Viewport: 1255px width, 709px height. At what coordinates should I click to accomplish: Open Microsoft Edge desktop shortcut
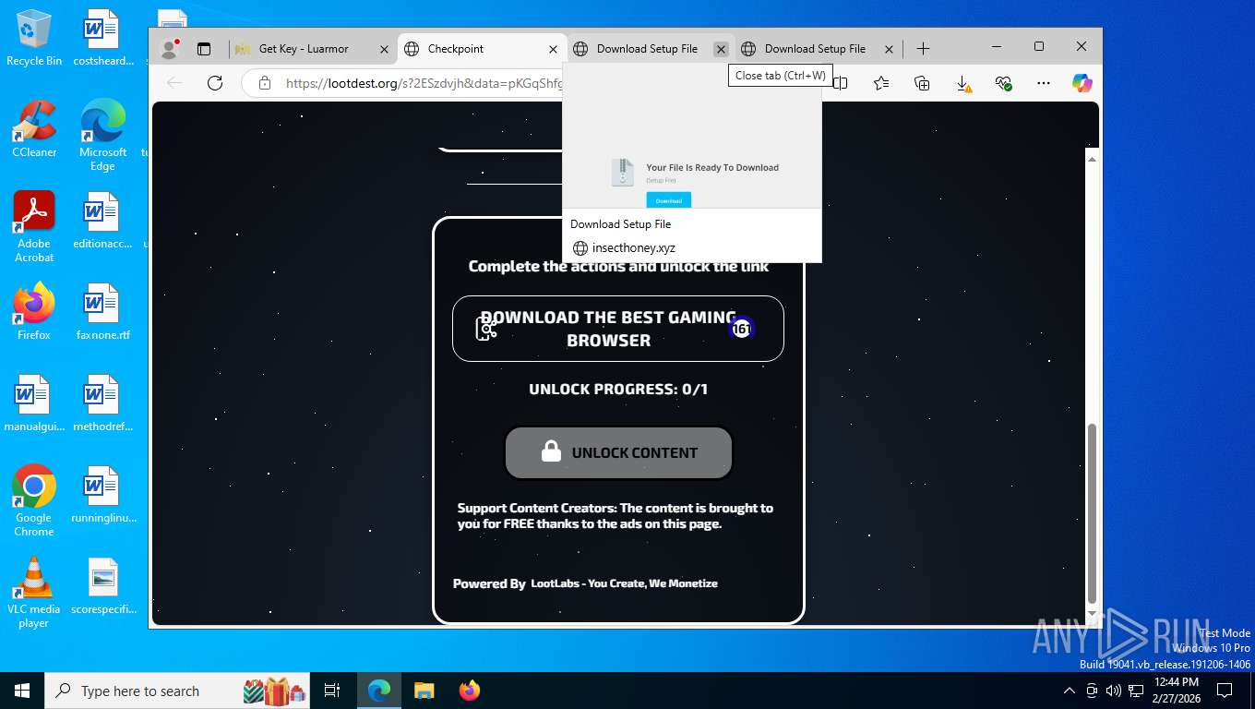click(x=102, y=136)
